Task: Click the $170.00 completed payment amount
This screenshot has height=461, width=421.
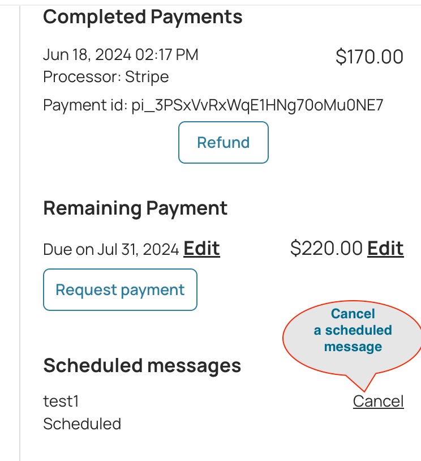Action: click(369, 57)
